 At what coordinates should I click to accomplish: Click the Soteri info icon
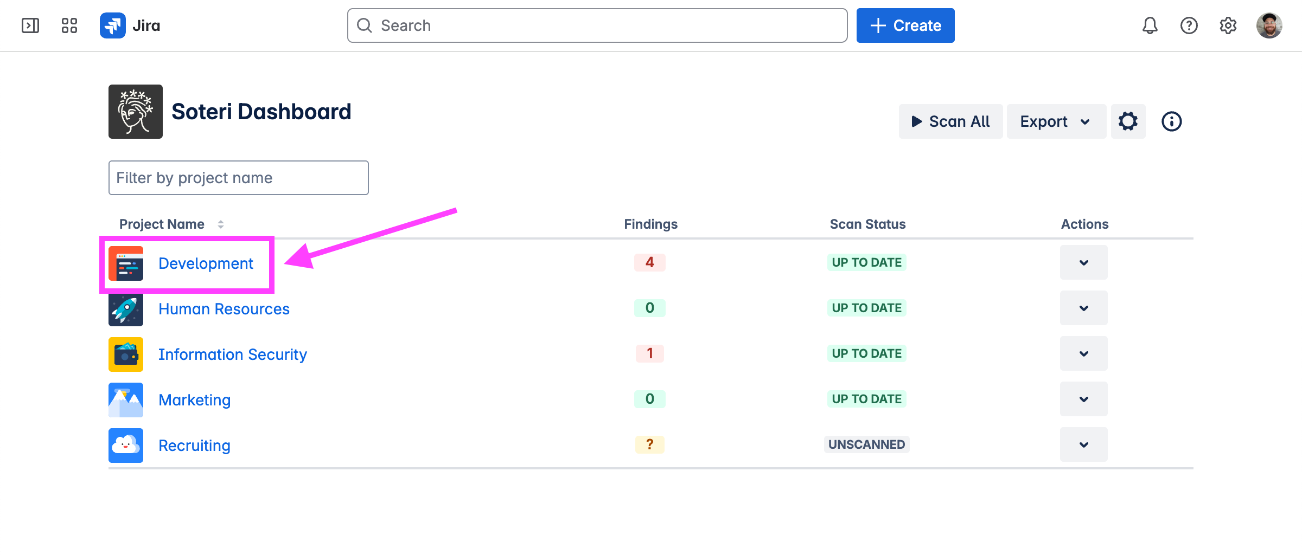(1171, 121)
